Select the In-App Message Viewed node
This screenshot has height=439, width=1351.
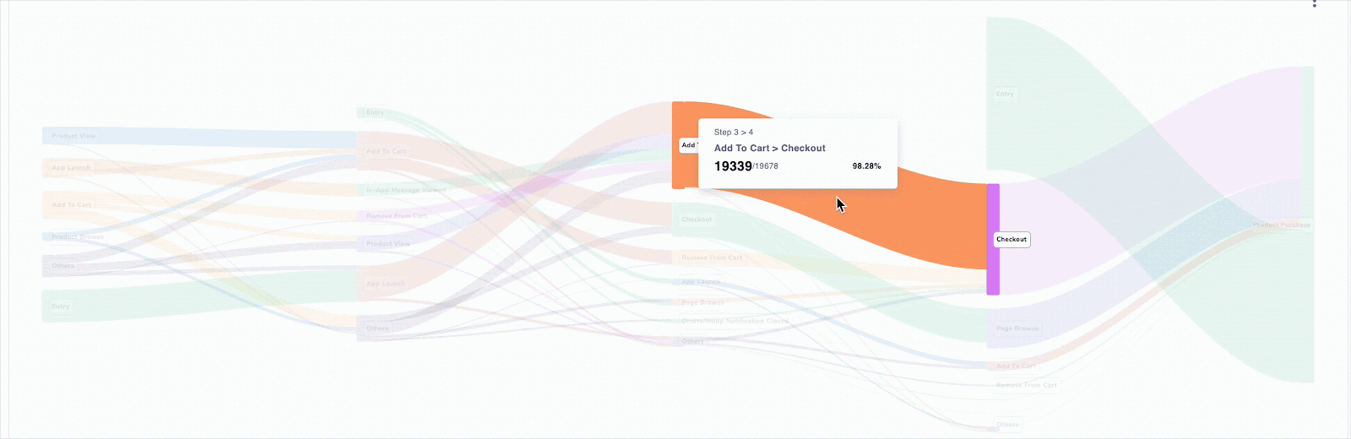click(x=405, y=190)
